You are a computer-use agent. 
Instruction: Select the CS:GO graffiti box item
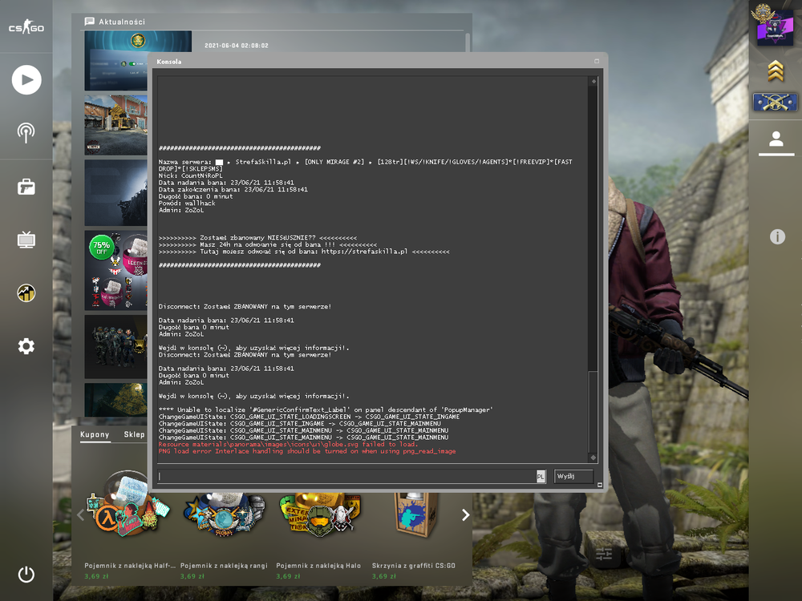pyautogui.click(x=415, y=515)
